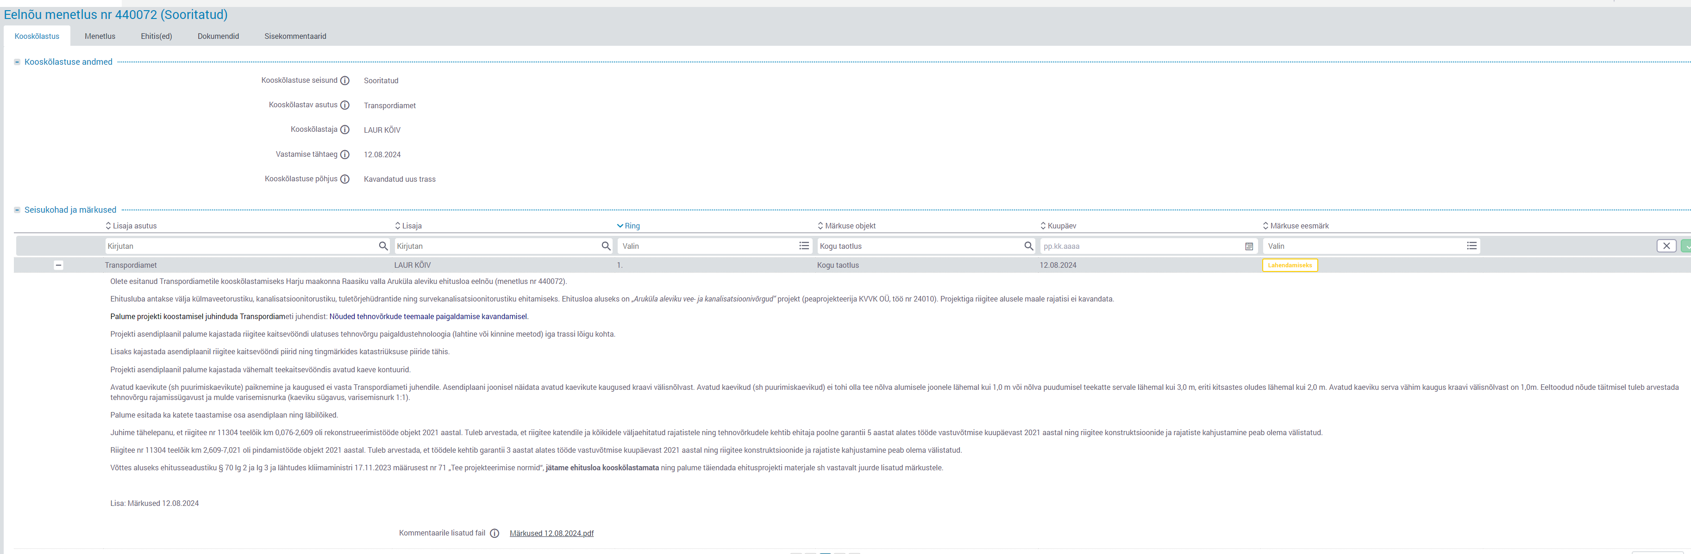
Task: Click search icon in Märkuse objekt filter
Action: [1029, 246]
